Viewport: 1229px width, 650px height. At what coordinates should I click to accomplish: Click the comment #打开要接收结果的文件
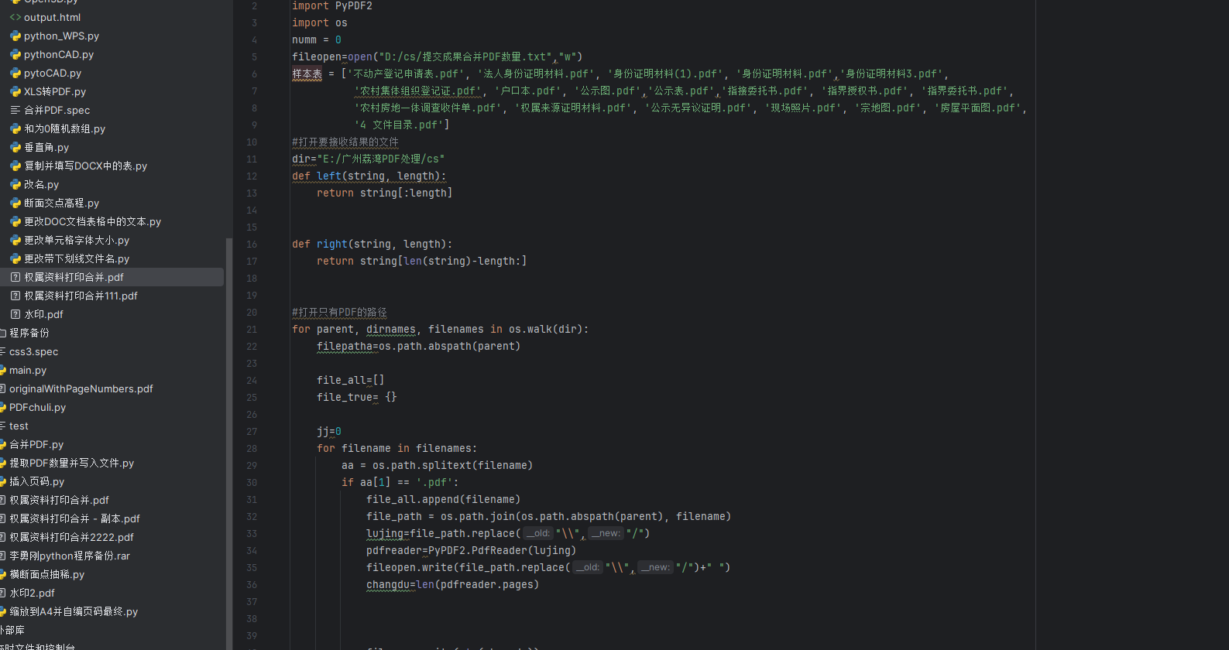click(x=345, y=142)
